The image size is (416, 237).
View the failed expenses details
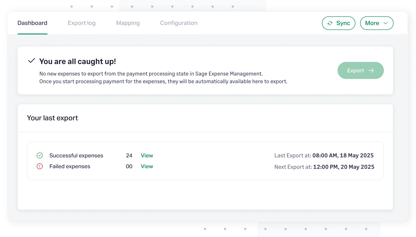pyautogui.click(x=147, y=166)
